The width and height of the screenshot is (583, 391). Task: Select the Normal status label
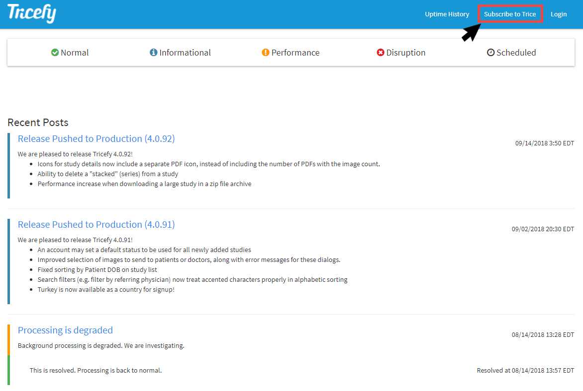(75, 53)
